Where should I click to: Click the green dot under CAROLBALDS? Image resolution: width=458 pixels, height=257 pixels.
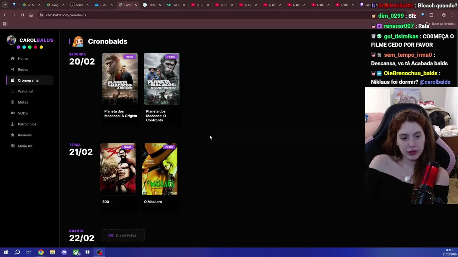tap(30, 47)
